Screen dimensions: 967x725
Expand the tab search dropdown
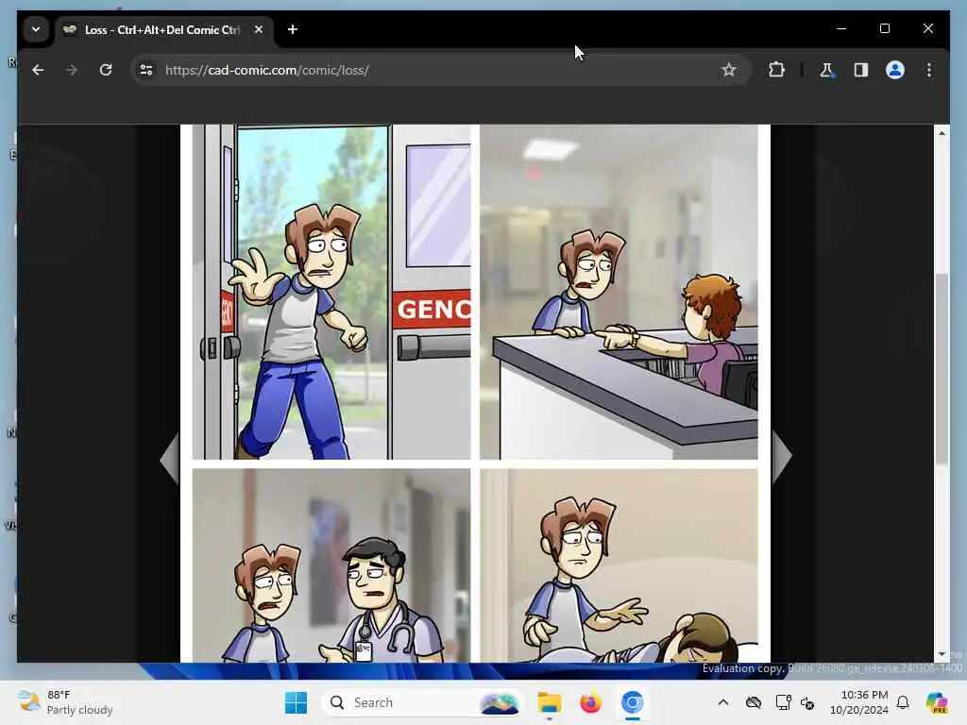tap(36, 29)
